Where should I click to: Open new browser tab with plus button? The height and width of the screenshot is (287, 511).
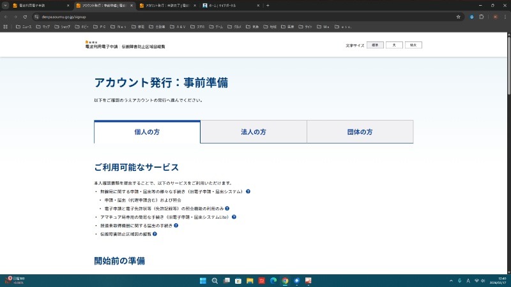(268, 5)
